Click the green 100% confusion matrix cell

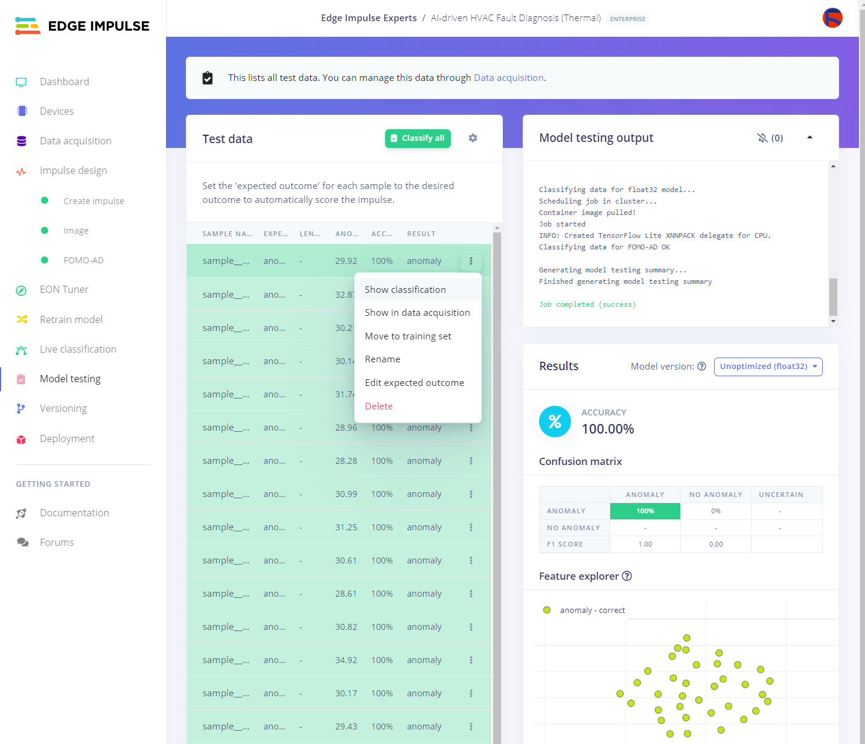click(x=645, y=511)
